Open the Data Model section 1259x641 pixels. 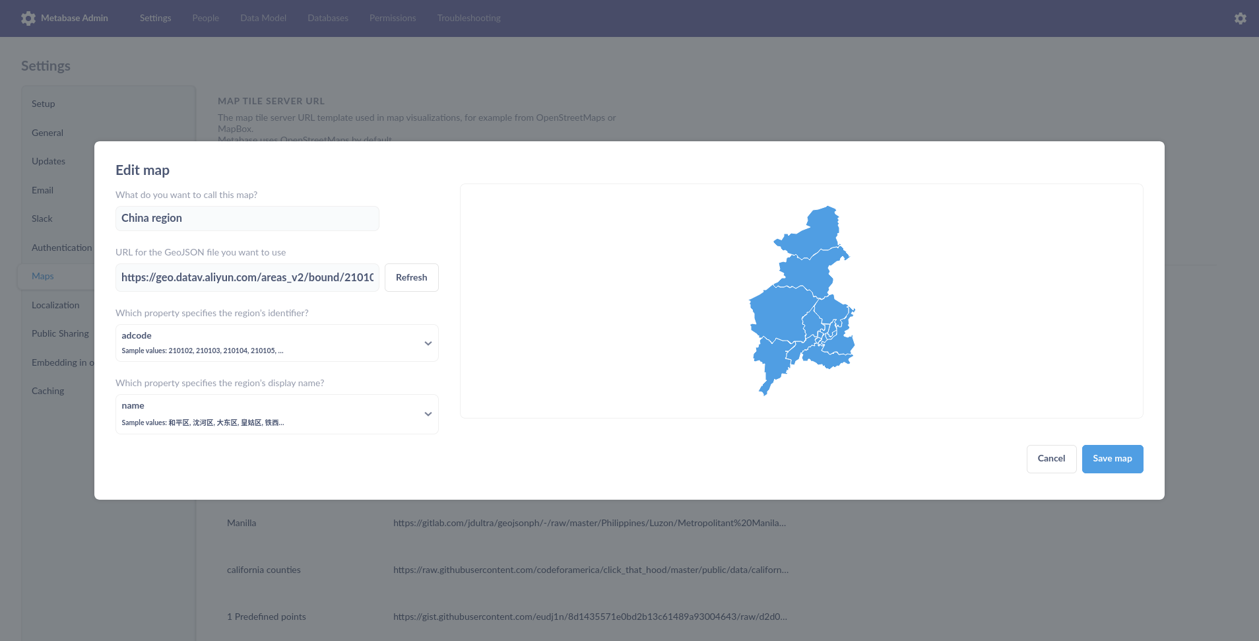tap(263, 18)
